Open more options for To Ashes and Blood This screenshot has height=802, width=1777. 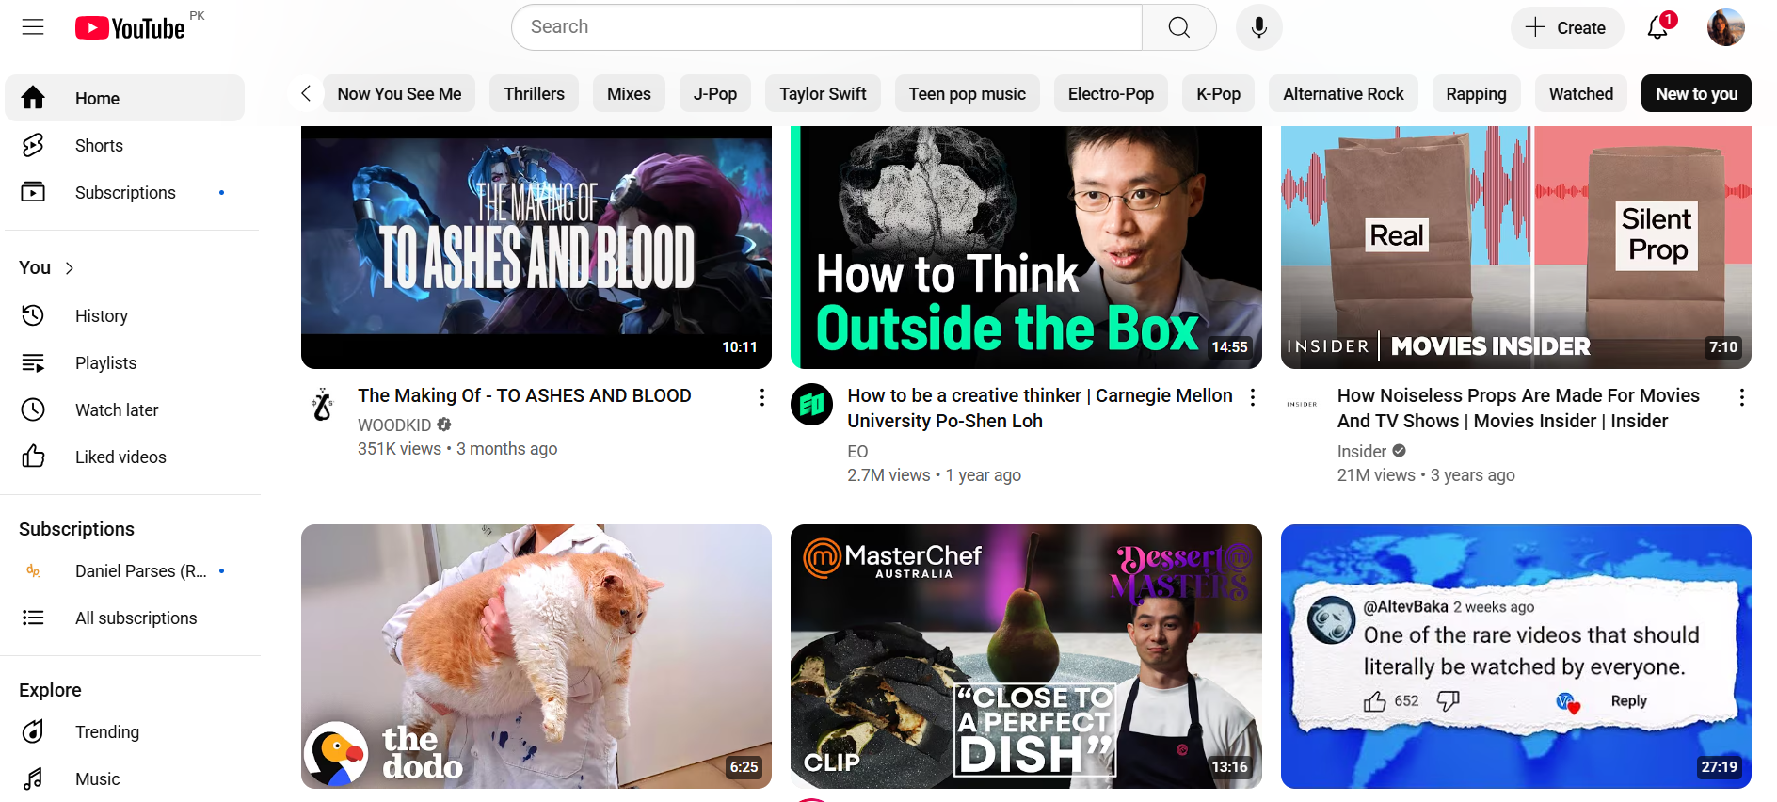[x=762, y=397]
